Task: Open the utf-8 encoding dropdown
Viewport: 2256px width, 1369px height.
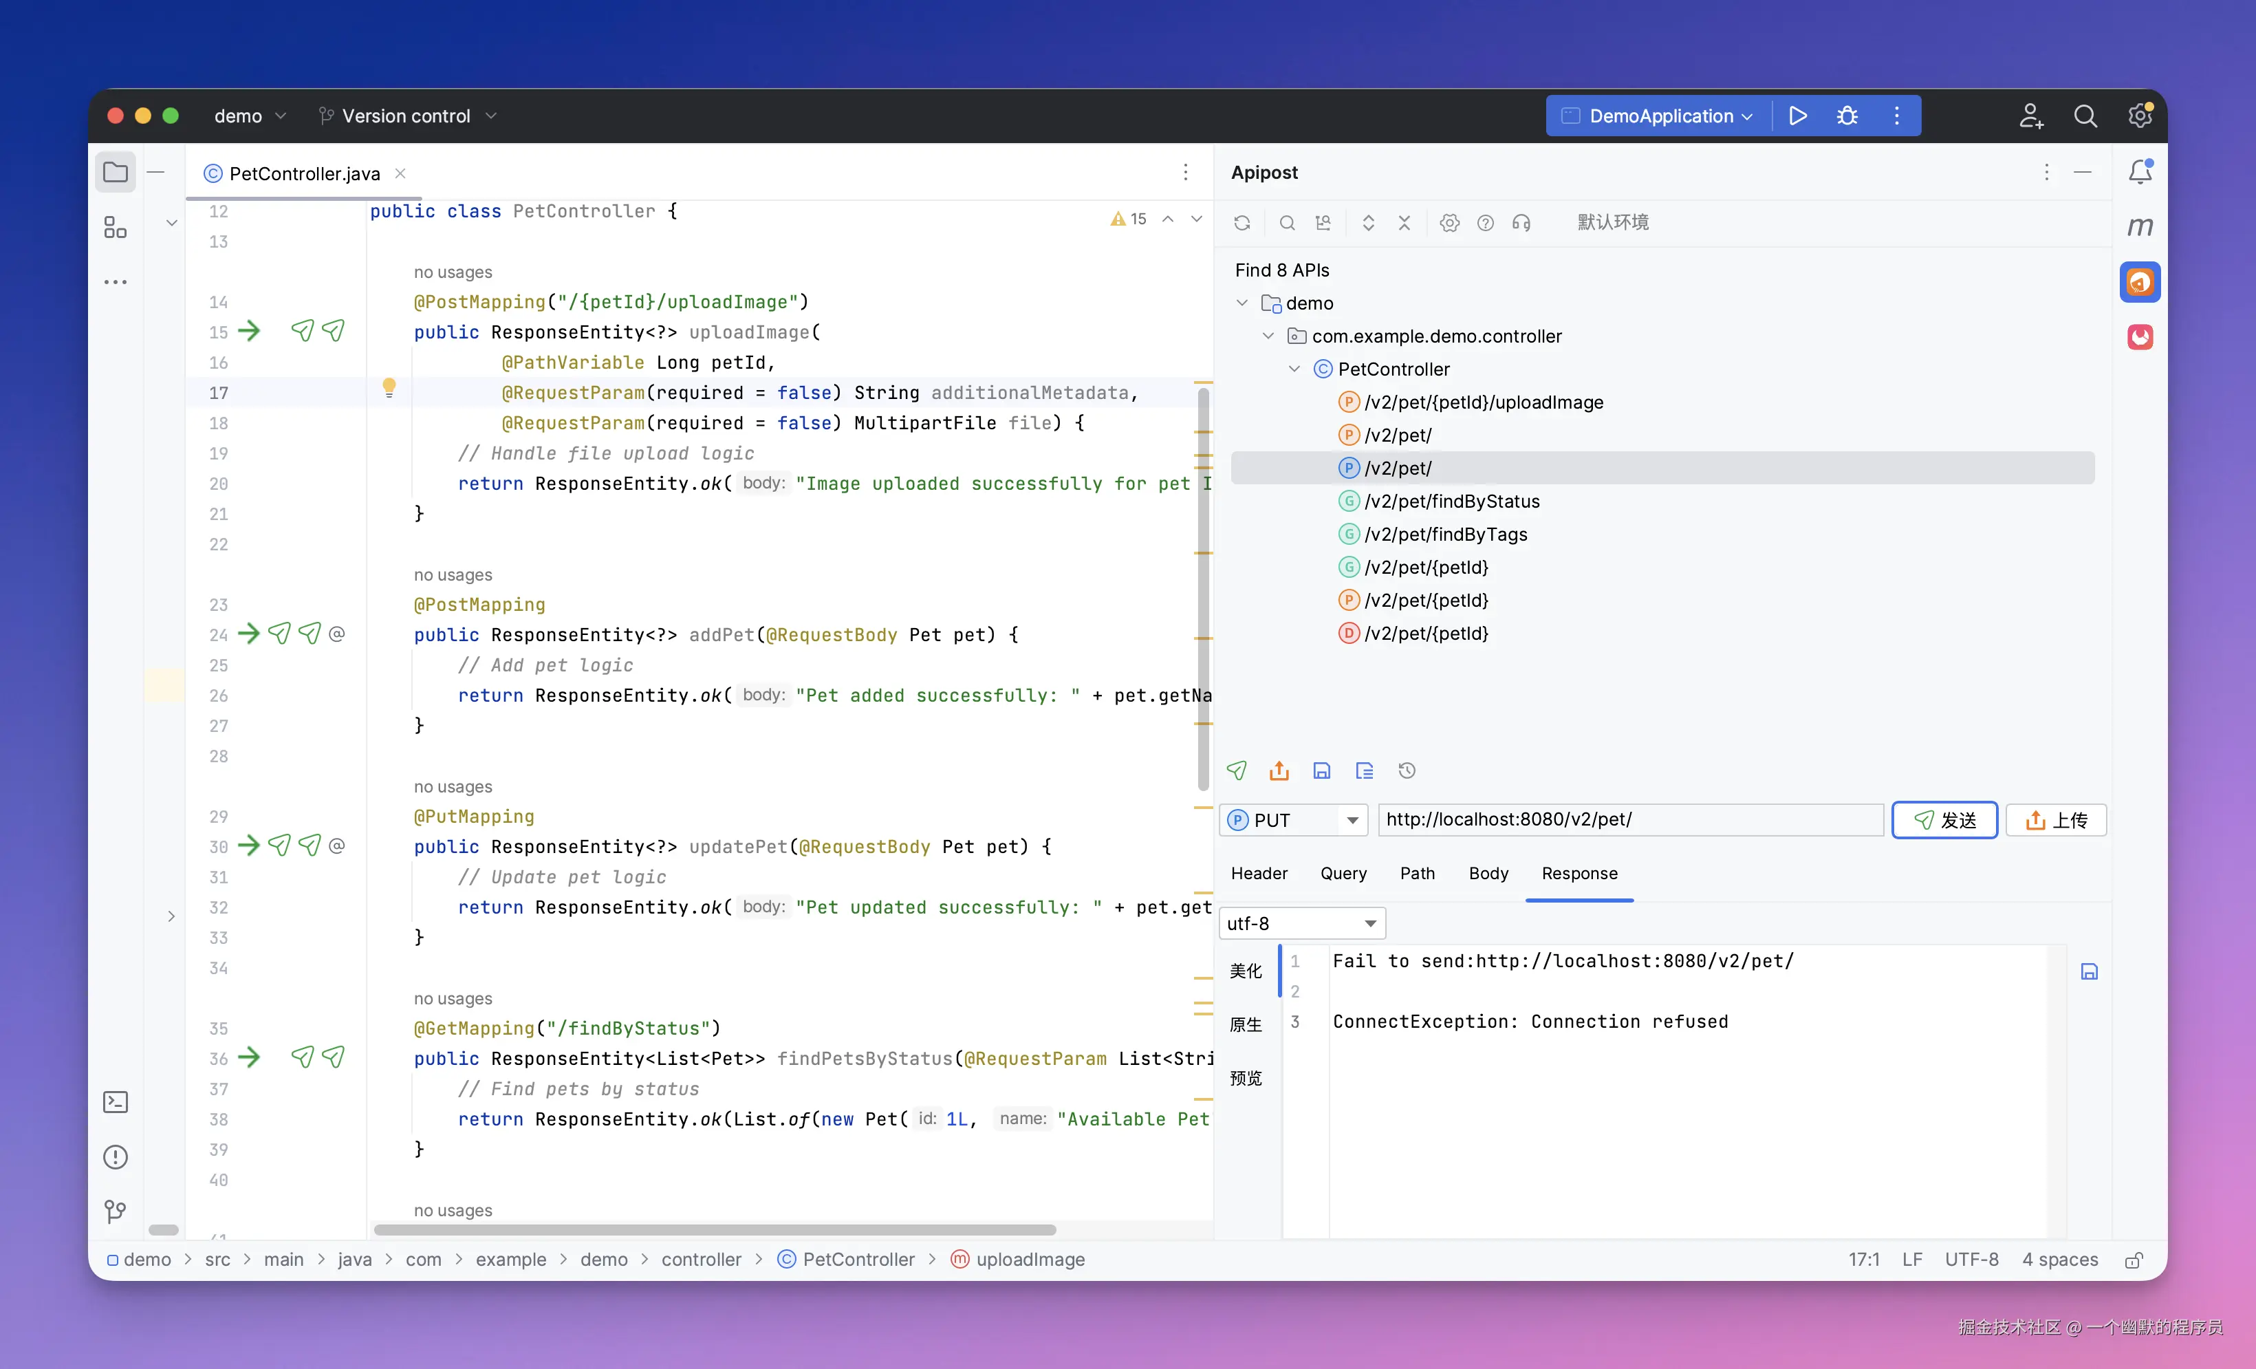Action: click(1301, 923)
